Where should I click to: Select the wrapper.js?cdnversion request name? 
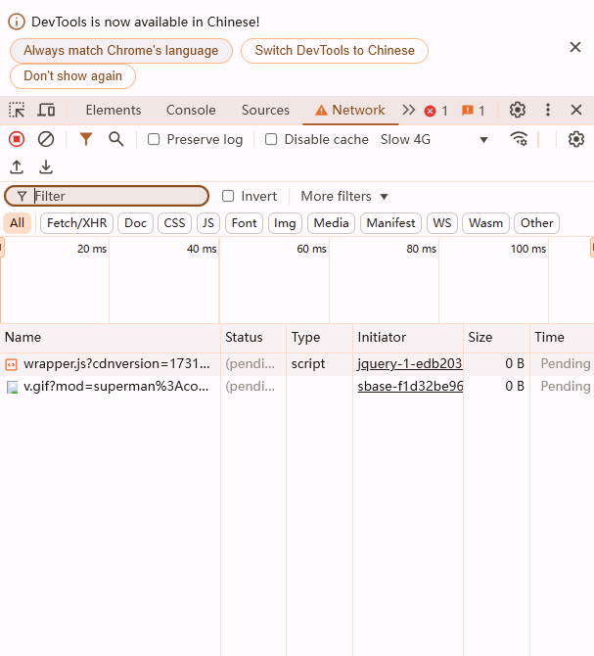116,364
